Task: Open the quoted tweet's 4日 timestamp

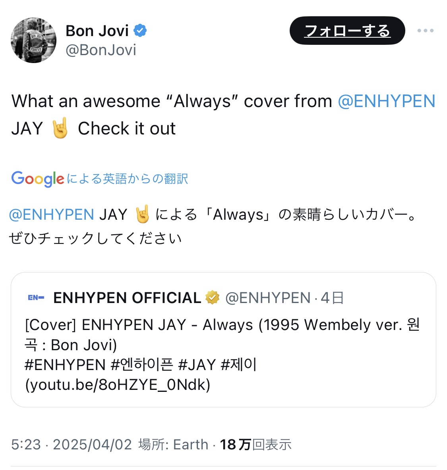Action: [x=332, y=297]
